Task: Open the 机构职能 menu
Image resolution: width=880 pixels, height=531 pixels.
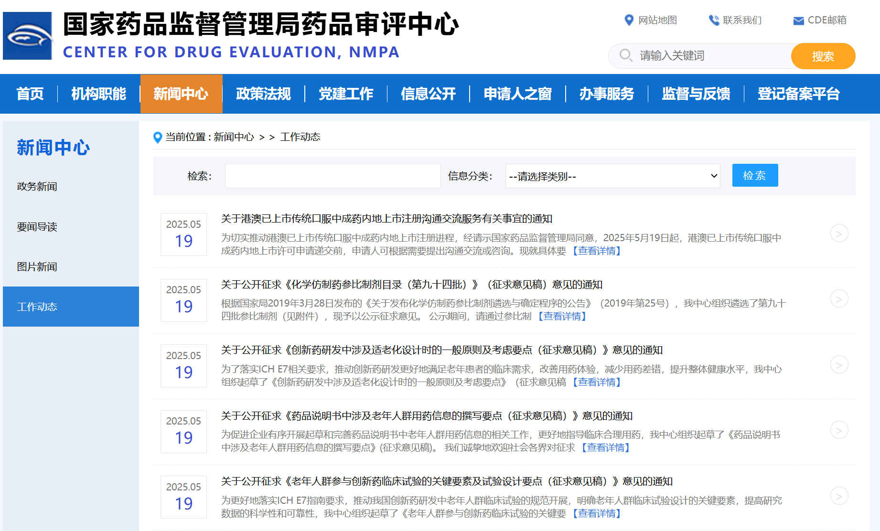Action: click(99, 94)
